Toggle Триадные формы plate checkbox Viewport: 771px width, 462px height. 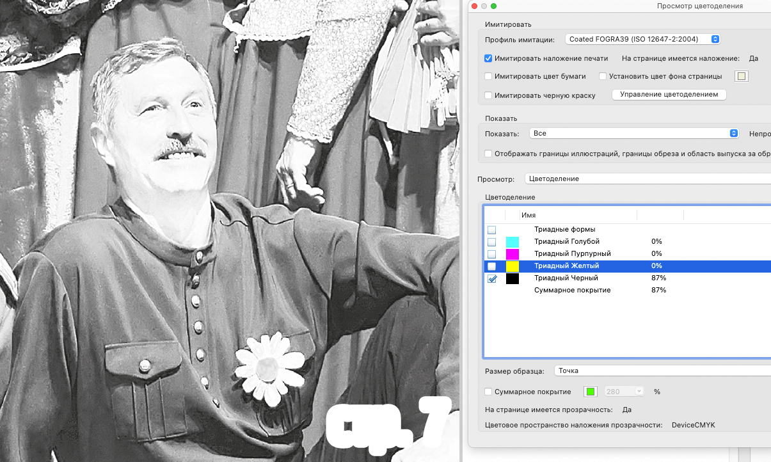[x=491, y=230]
